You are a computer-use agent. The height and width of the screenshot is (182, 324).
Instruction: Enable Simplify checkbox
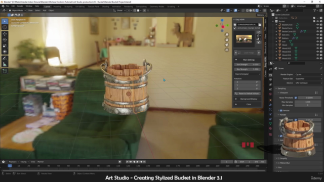[x=278, y=158]
